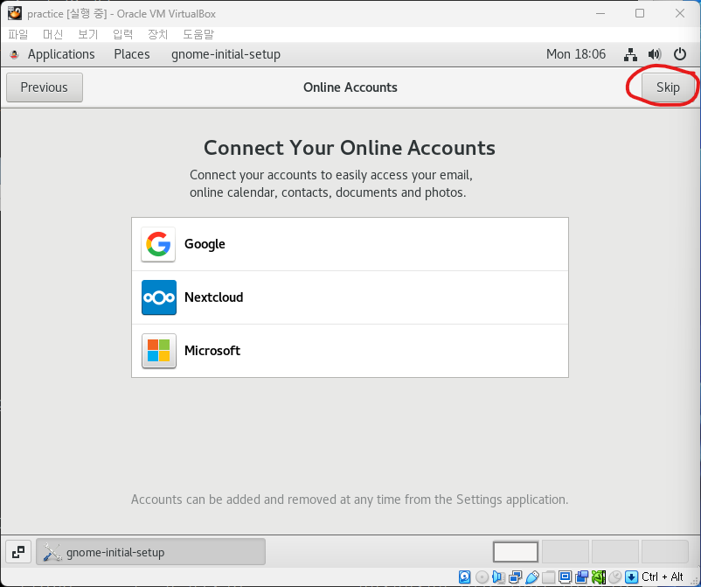Open the VirtualBox 입력 menu
The width and height of the screenshot is (701, 587).
point(122,34)
